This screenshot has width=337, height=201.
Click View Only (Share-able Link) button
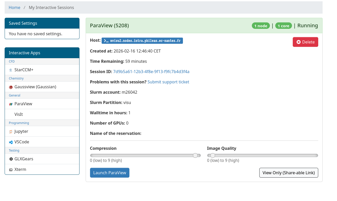pyautogui.click(x=288, y=173)
